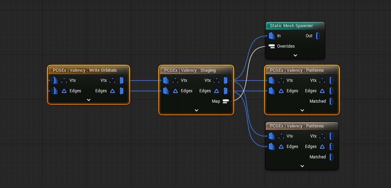391x188 pixels.
Task: Click Edges input pin on Staging node
Action: [x=166, y=91]
